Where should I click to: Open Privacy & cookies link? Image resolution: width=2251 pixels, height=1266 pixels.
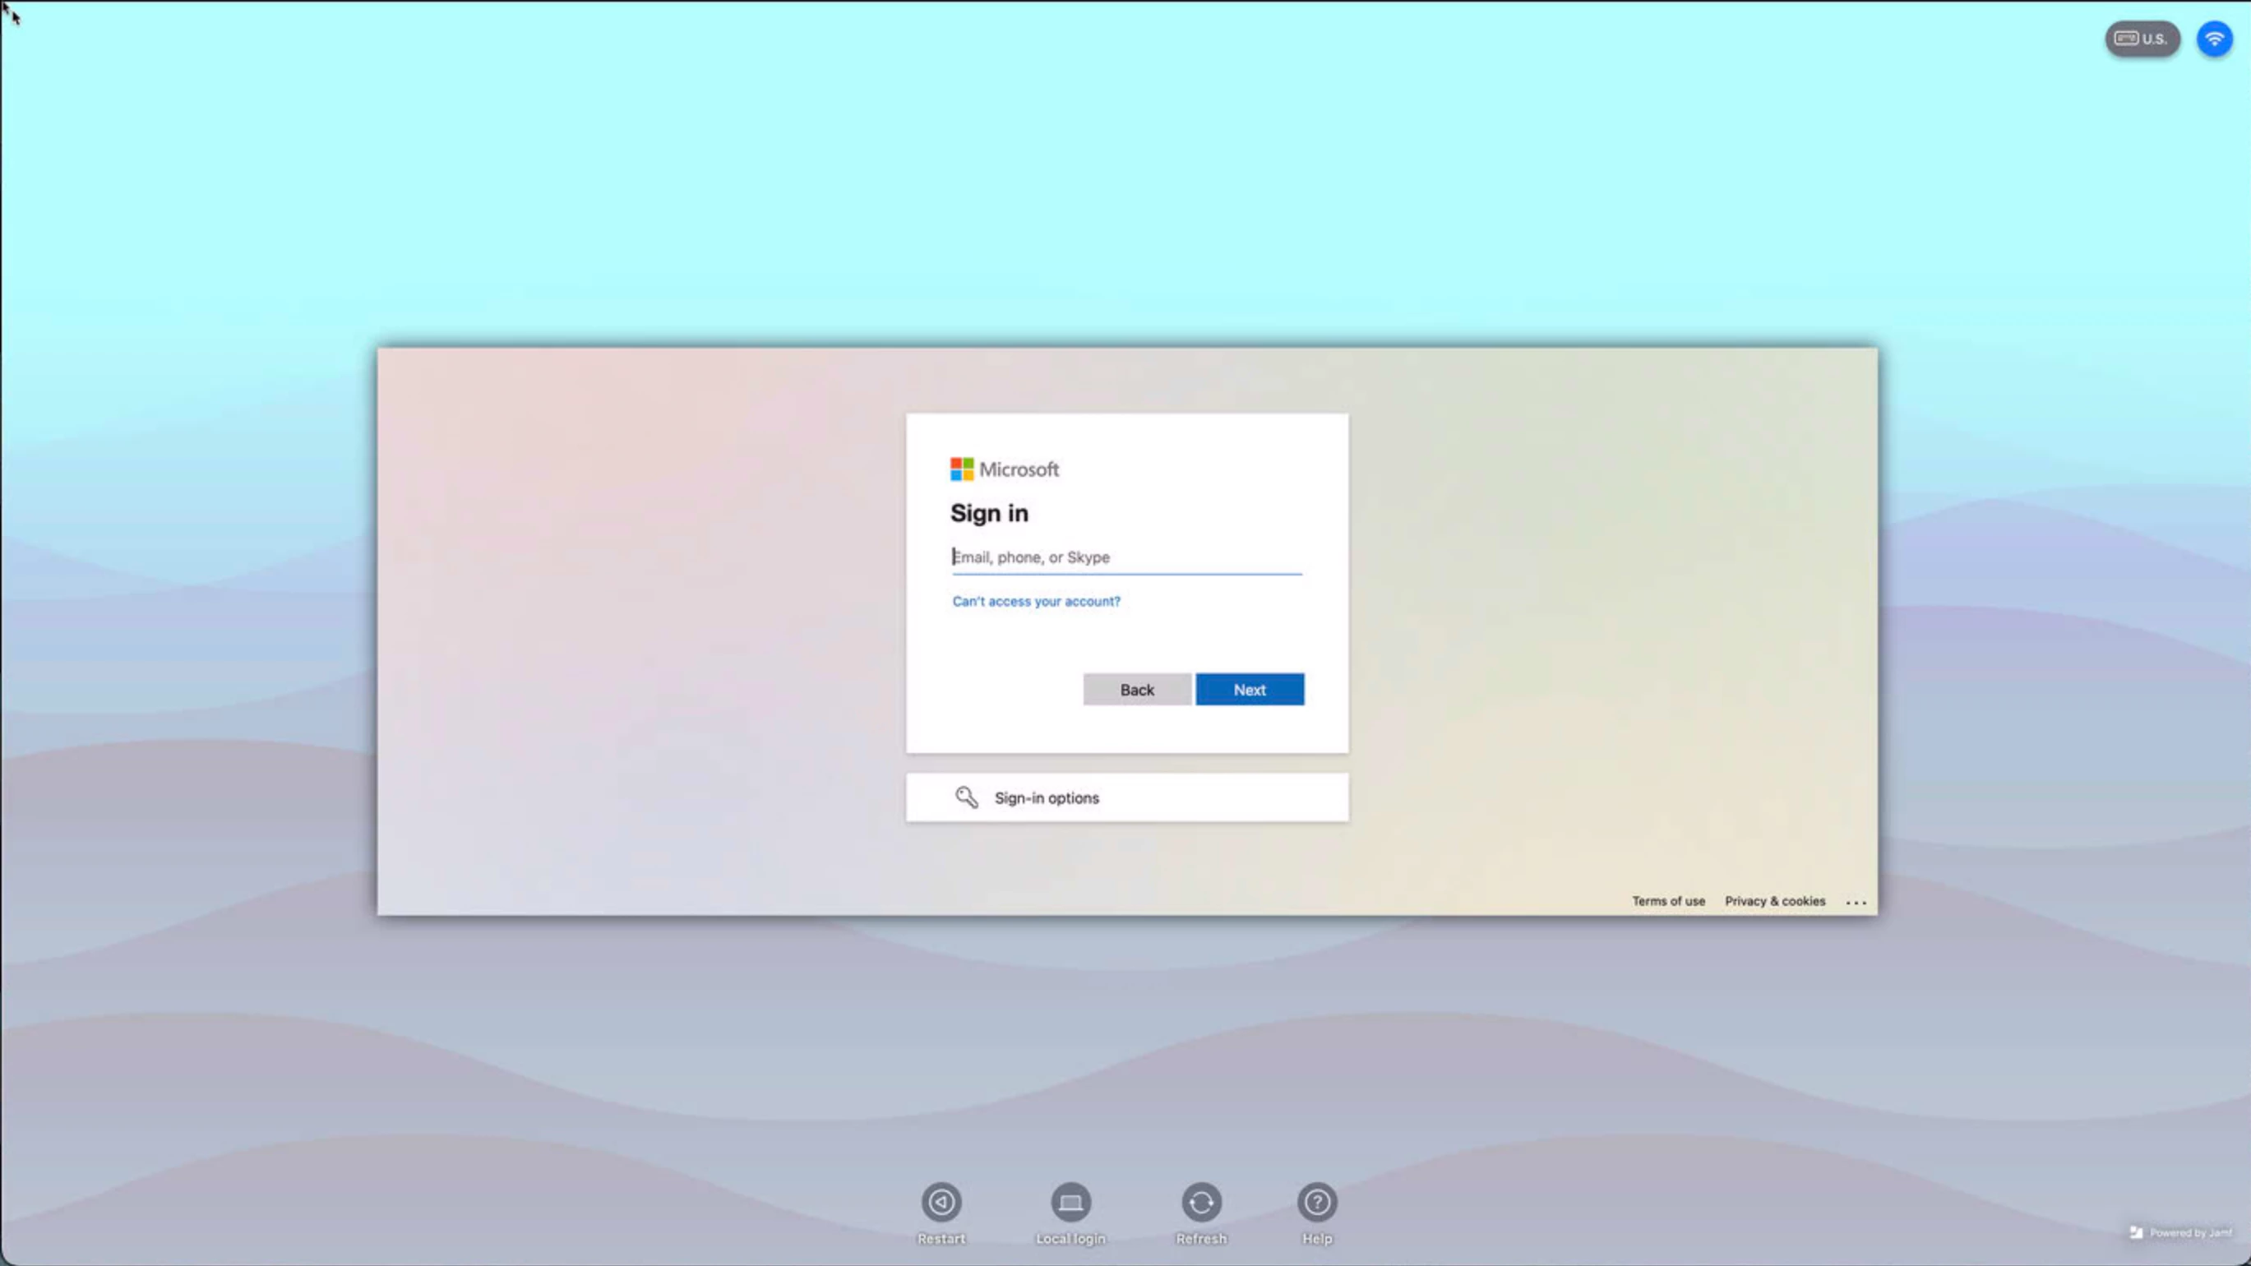click(1774, 901)
